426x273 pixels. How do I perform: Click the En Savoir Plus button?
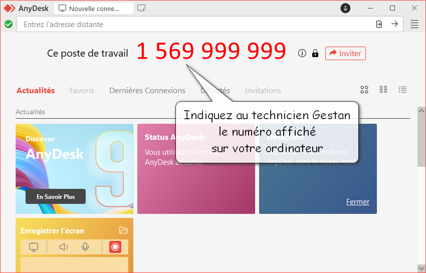point(56,196)
